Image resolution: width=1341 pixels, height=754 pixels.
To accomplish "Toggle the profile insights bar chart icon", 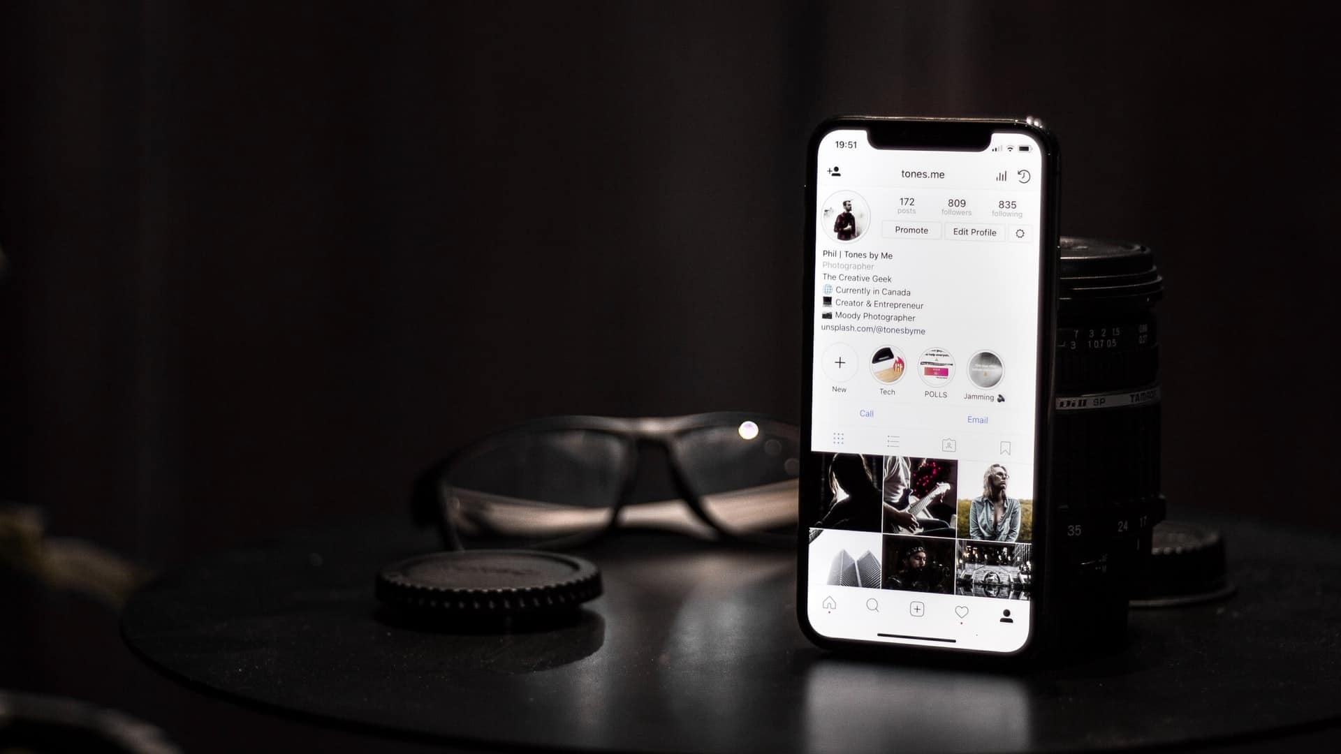I will (x=999, y=176).
